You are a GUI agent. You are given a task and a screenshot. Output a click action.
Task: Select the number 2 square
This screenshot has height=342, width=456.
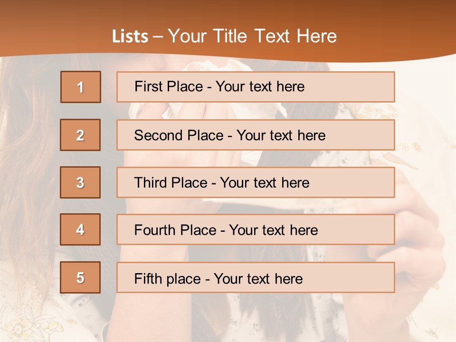(x=80, y=135)
